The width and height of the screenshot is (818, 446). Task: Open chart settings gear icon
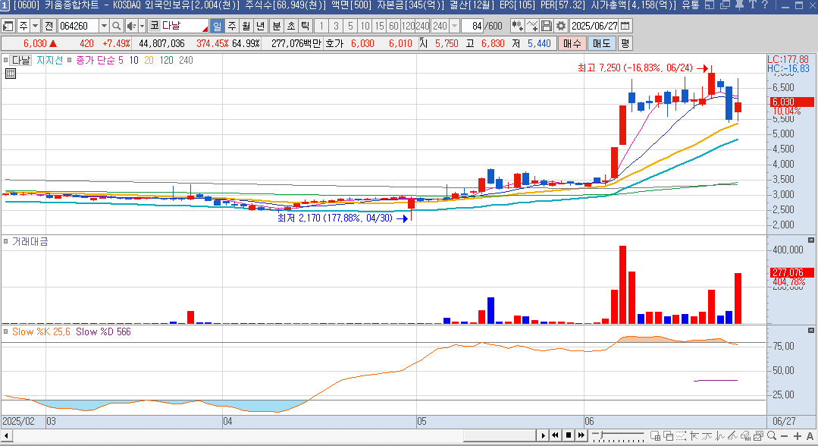(x=561, y=26)
